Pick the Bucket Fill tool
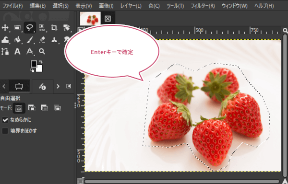The height and width of the screenshot is (184, 288). (x=17, y=40)
